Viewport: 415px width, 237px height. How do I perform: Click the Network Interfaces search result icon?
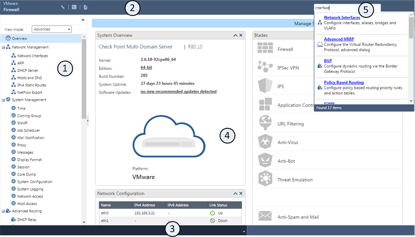tap(320, 23)
